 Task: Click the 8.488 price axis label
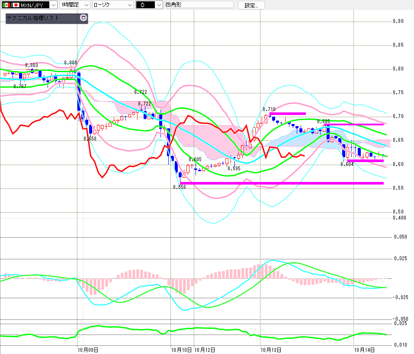(399, 218)
